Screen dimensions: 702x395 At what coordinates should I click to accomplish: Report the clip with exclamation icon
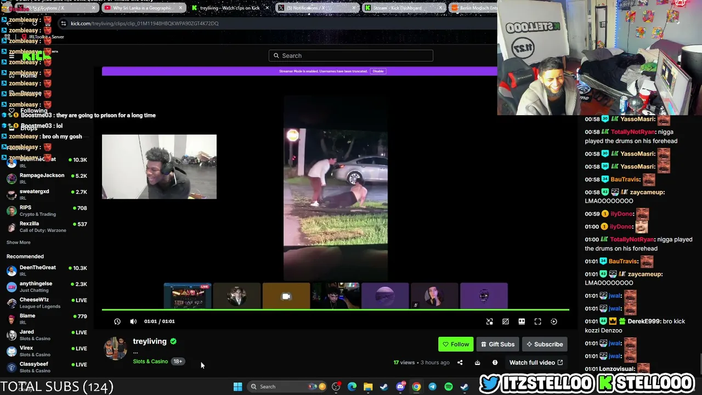pos(495,363)
